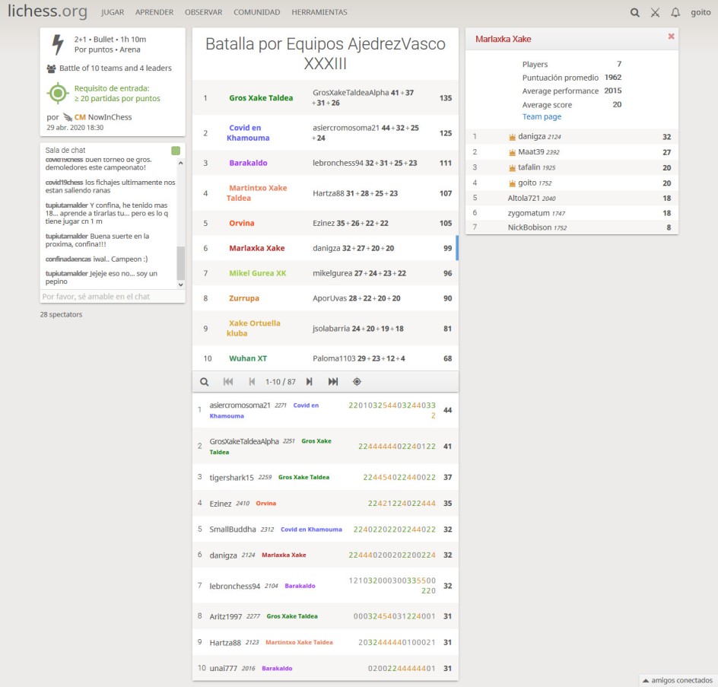Click the chat message input field
Image resolution: width=718 pixels, height=687 pixels.
coord(106,297)
